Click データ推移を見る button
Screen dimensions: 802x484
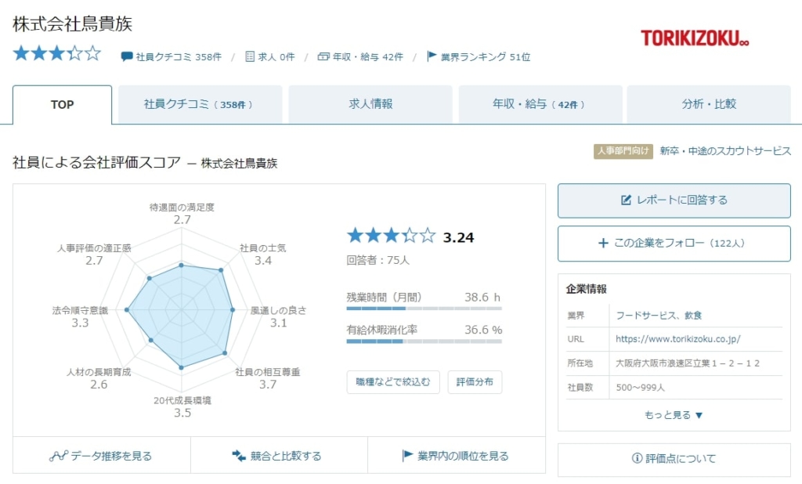(x=101, y=456)
